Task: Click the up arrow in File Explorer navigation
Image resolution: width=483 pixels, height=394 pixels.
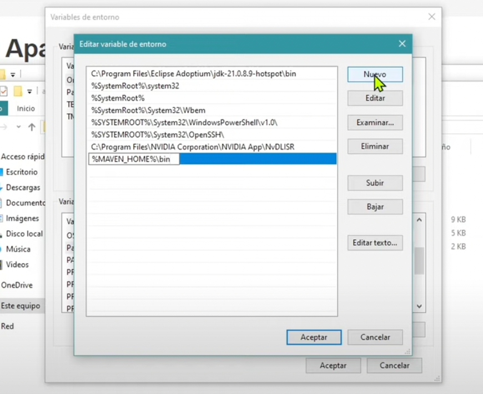Action: click(32, 127)
